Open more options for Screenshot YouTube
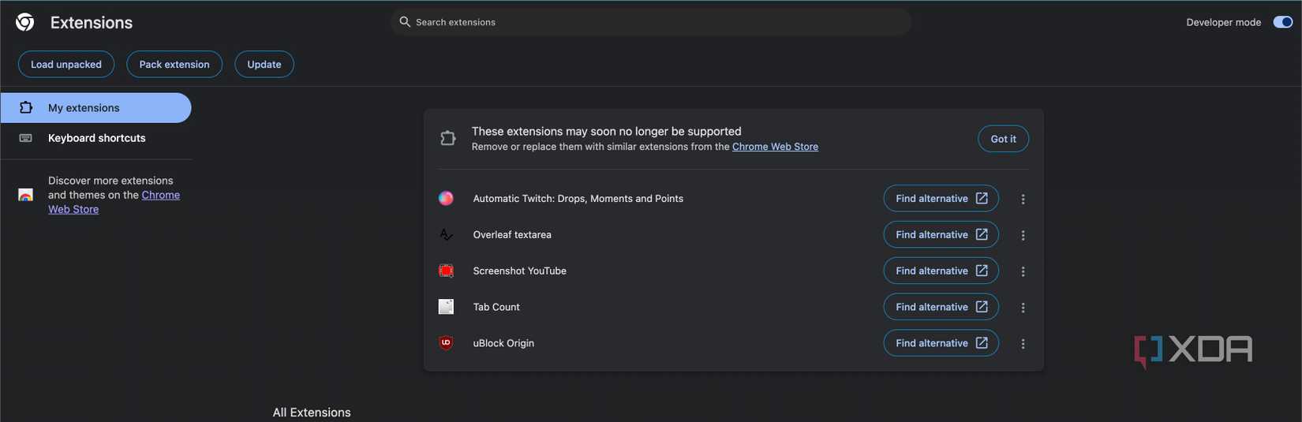The width and height of the screenshot is (1302, 422). click(x=1023, y=271)
